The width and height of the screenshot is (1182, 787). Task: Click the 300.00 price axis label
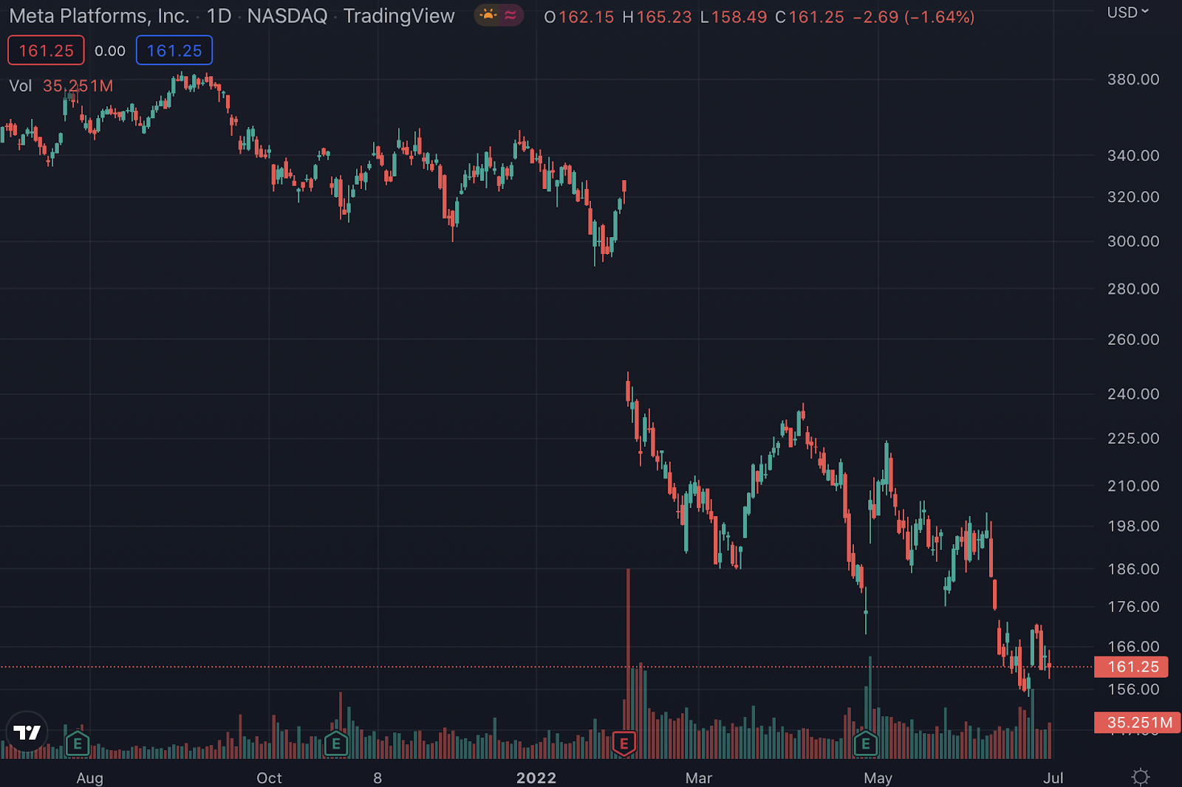pyautogui.click(x=1133, y=241)
